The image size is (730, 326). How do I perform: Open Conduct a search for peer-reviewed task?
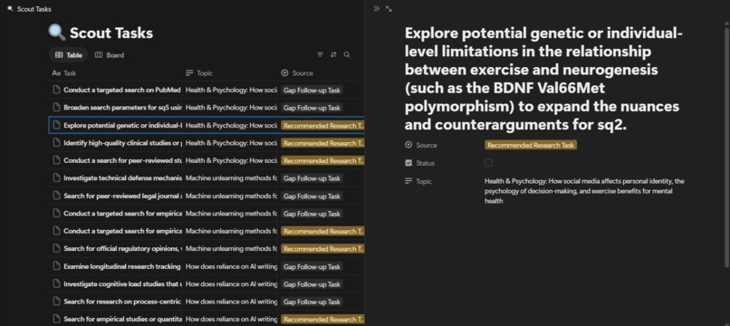click(x=122, y=160)
